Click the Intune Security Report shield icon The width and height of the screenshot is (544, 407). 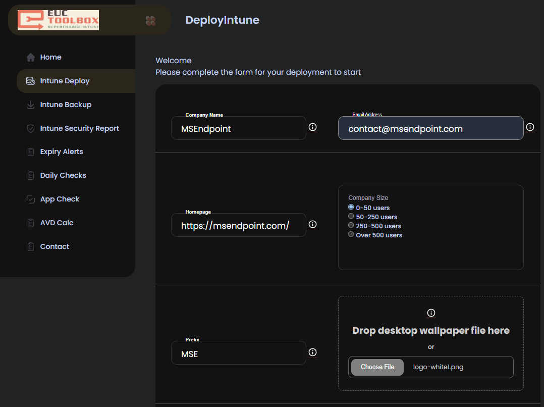[30, 128]
